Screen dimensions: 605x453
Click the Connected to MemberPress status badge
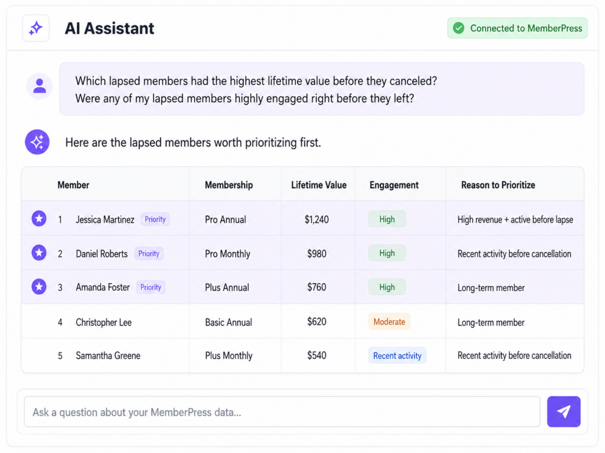pyautogui.click(x=518, y=28)
